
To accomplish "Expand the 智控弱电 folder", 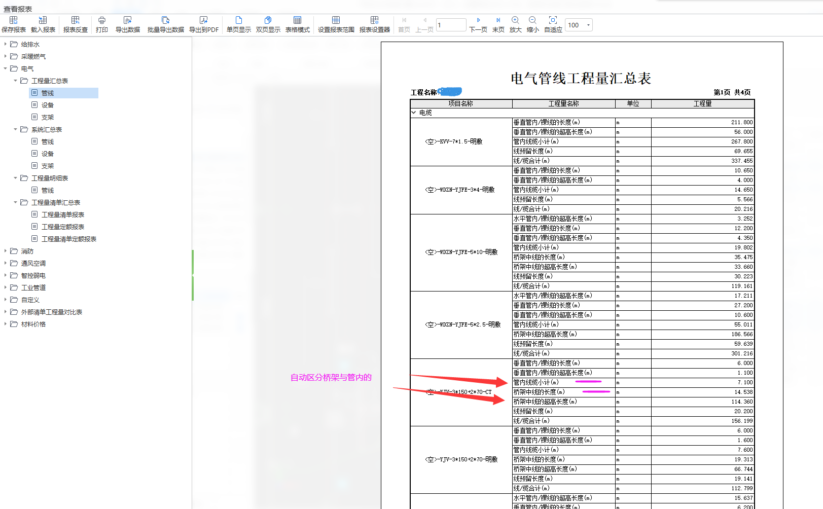I will click(6, 275).
